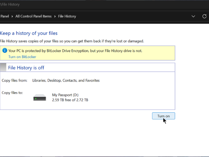Image resolution: width=209 pixels, height=157 pixels.
Task: Expand chevron after All Control Panel Items
Action: [x=55, y=16]
